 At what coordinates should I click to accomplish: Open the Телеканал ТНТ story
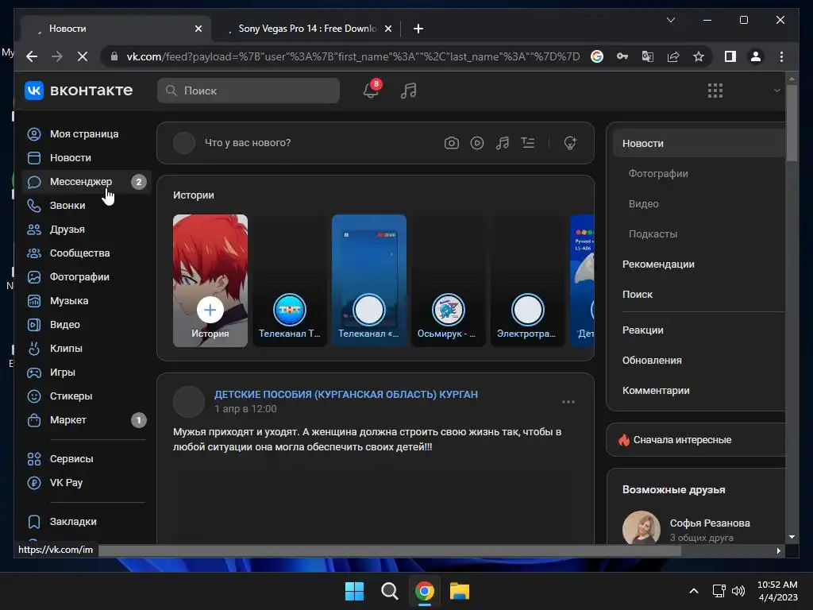click(x=289, y=280)
